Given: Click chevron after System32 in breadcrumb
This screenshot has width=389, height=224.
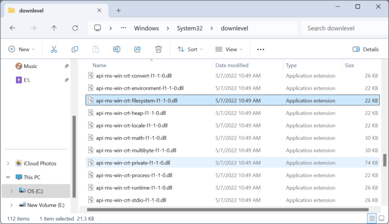Looking at the screenshot, I should tap(212, 28).
